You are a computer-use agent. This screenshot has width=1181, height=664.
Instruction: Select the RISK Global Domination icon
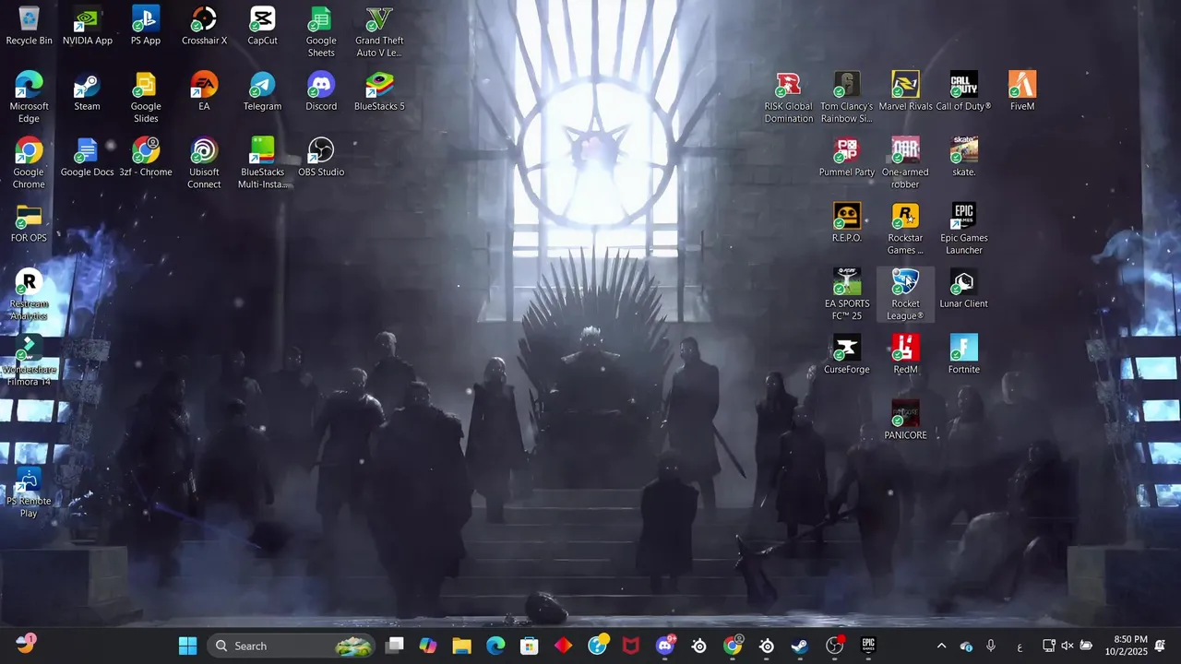(x=788, y=98)
